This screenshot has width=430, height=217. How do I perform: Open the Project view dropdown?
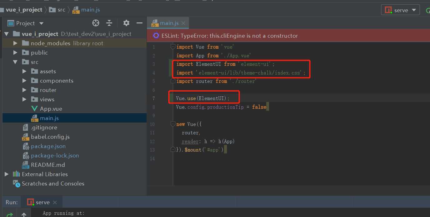tap(41, 23)
